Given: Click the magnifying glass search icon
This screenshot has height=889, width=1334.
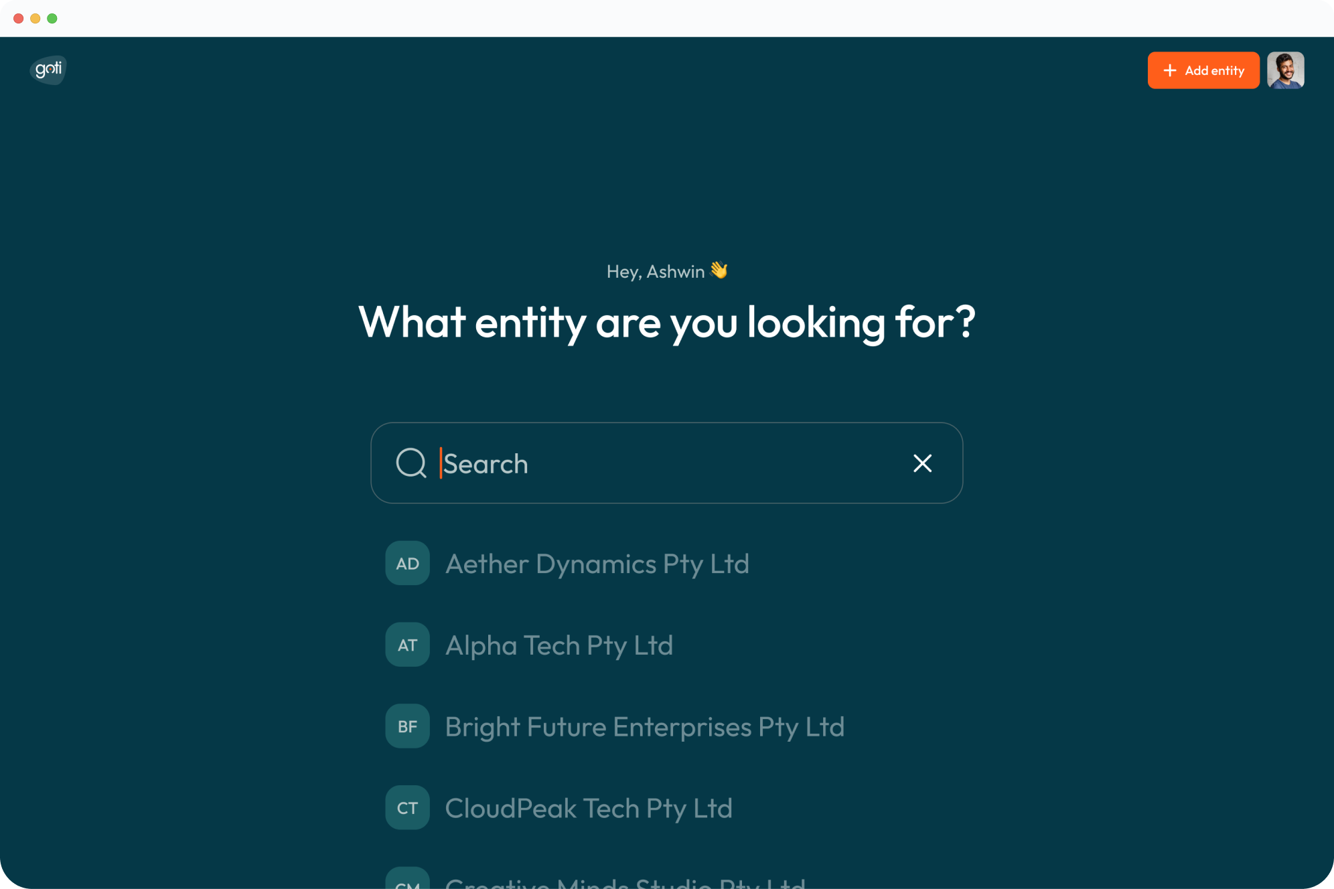Looking at the screenshot, I should click(x=411, y=463).
